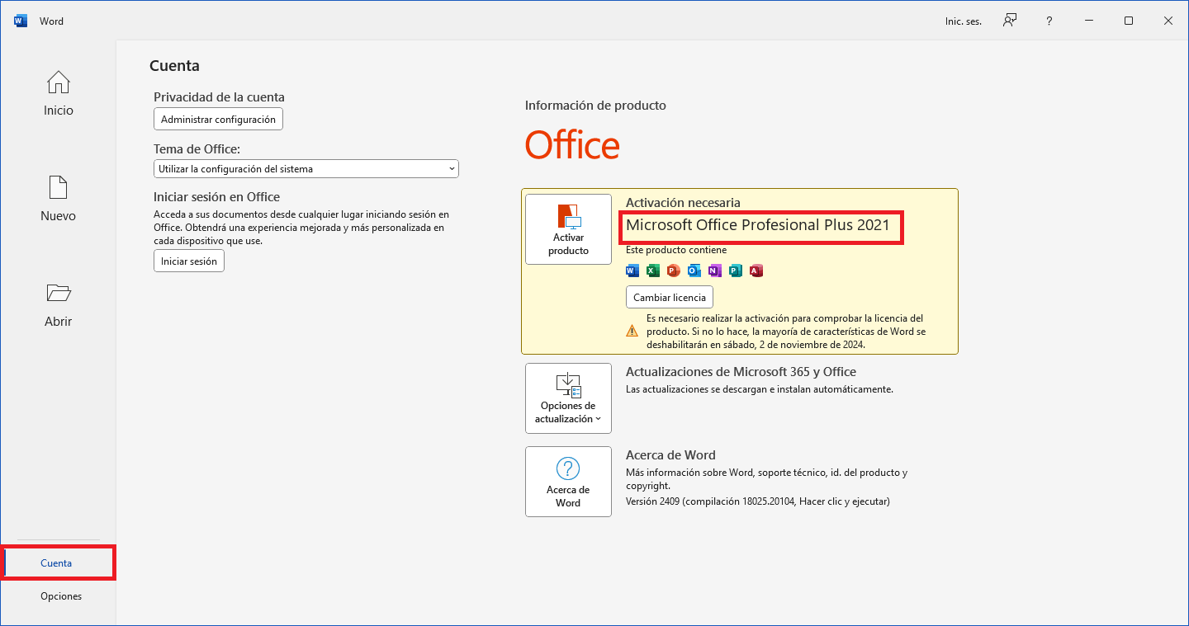1189x626 pixels.
Task: Go to the Inicio page
Action: [59, 93]
